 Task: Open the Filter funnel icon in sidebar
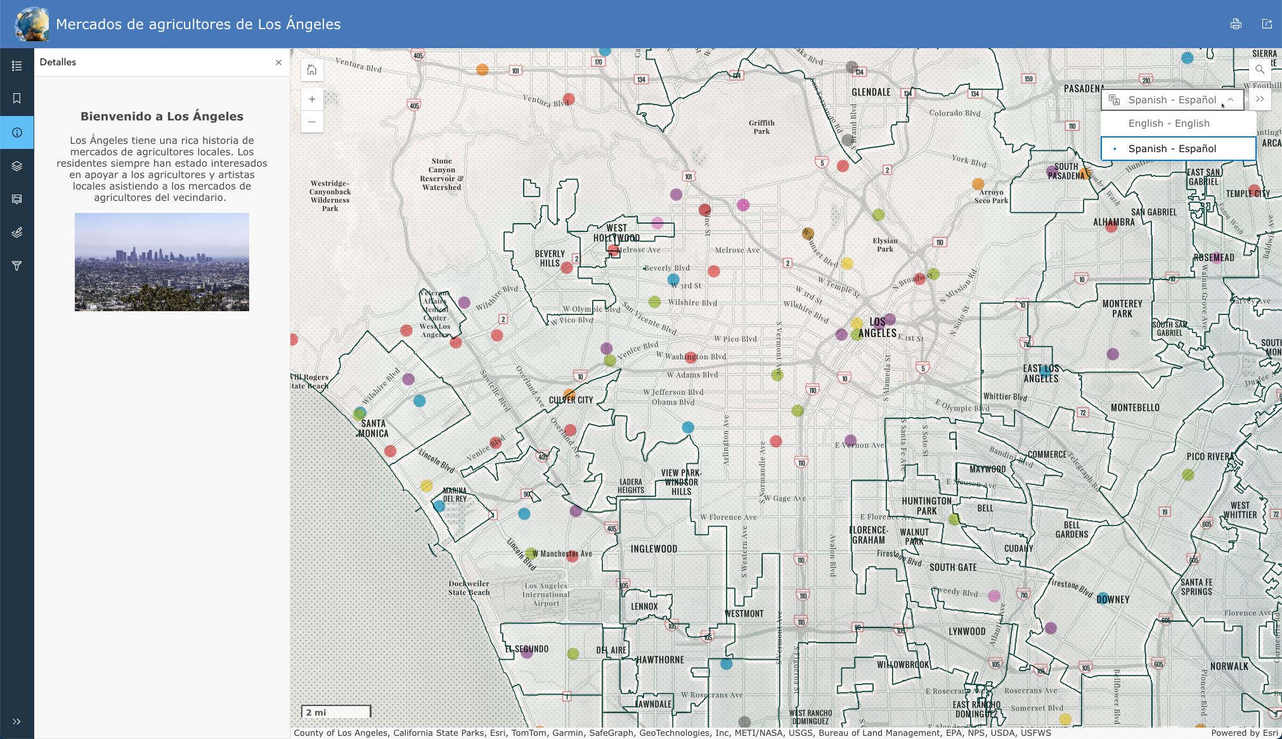pyautogui.click(x=17, y=266)
